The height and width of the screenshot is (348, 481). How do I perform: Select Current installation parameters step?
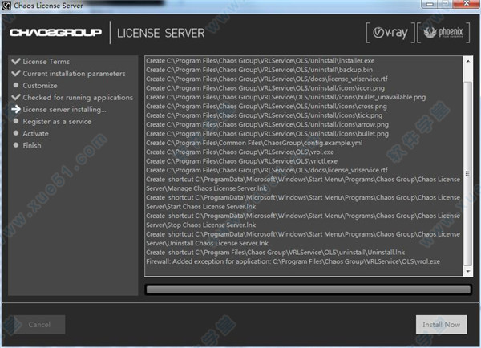pos(74,74)
